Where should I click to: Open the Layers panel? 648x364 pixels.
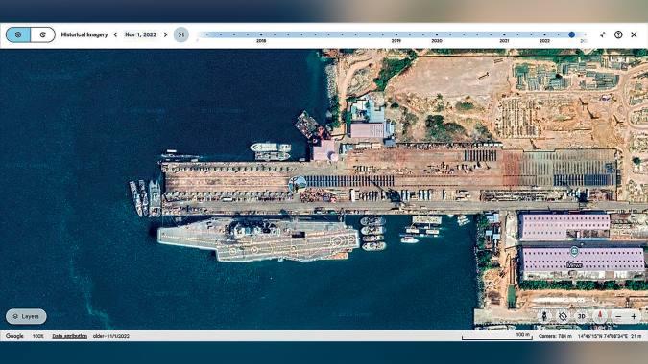(x=26, y=316)
